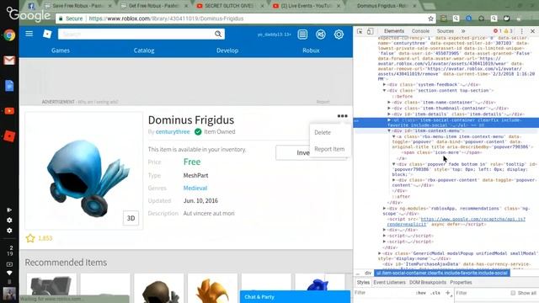Open YouTube from the shelf
Image resolution: width=539 pixels, height=303 pixels.
tap(9, 111)
